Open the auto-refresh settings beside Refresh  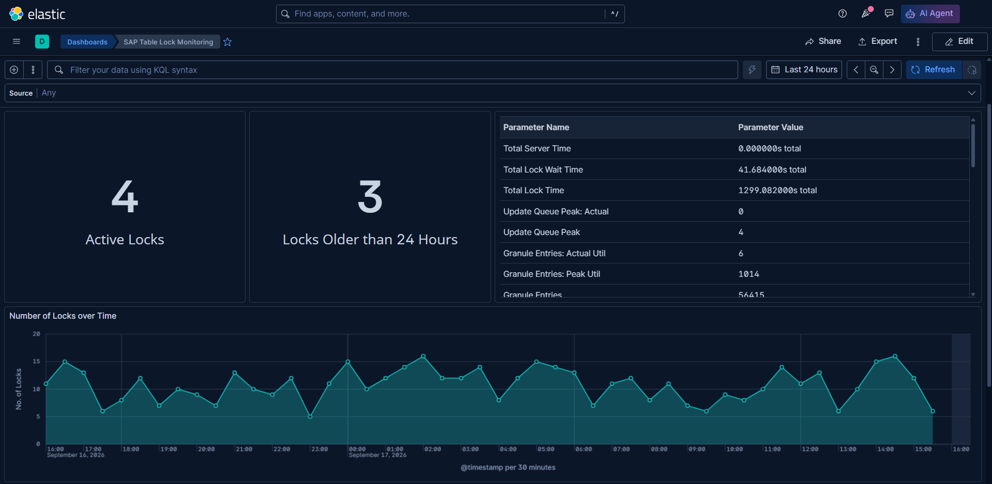(972, 70)
